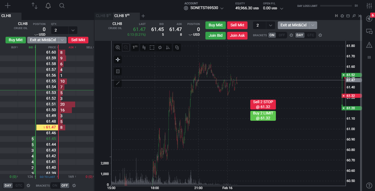
Task: Click the GO TO LAST link
Action: point(47,177)
